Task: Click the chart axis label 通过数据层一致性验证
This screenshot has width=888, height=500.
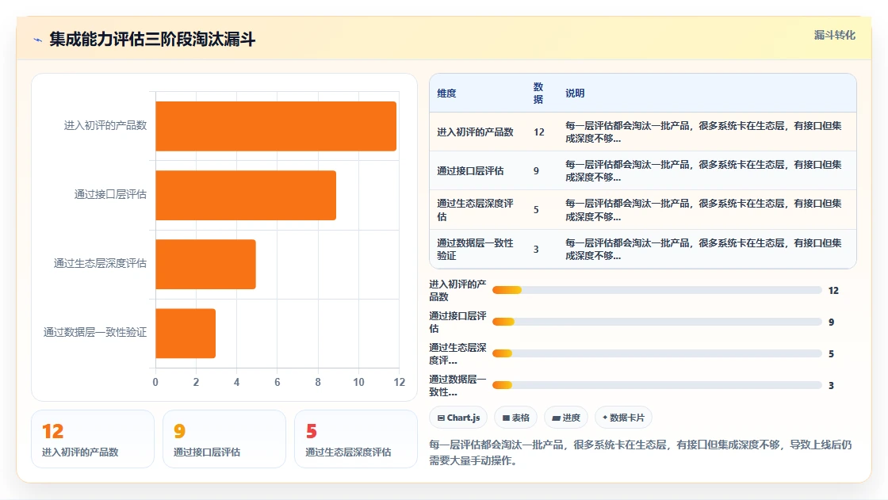Action: (95, 332)
